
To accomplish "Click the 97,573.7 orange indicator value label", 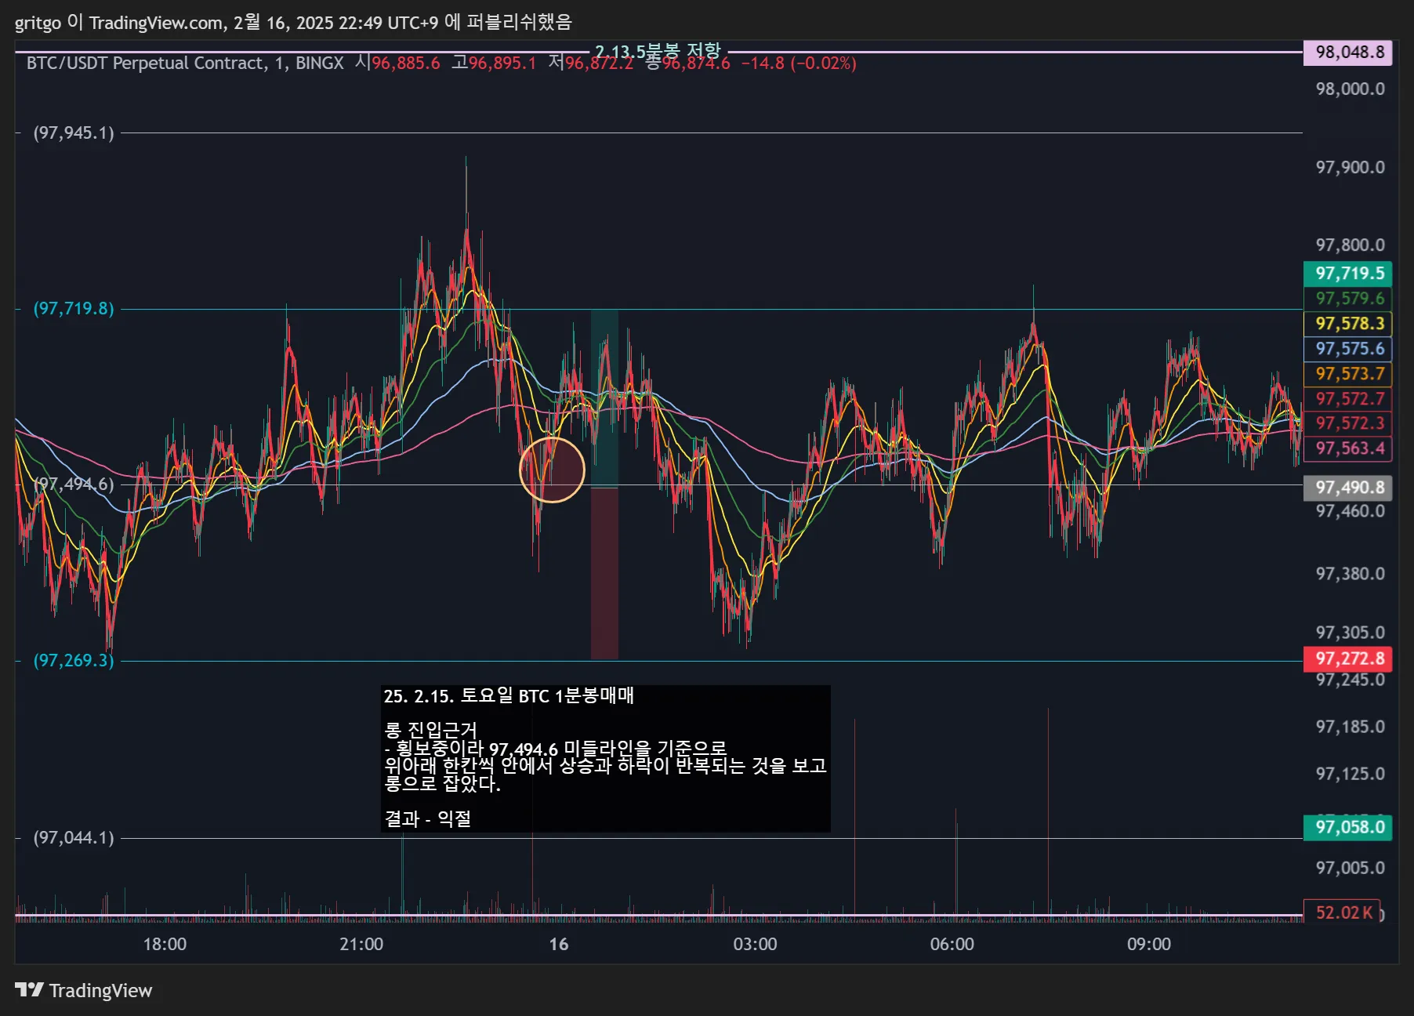I will coord(1348,374).
